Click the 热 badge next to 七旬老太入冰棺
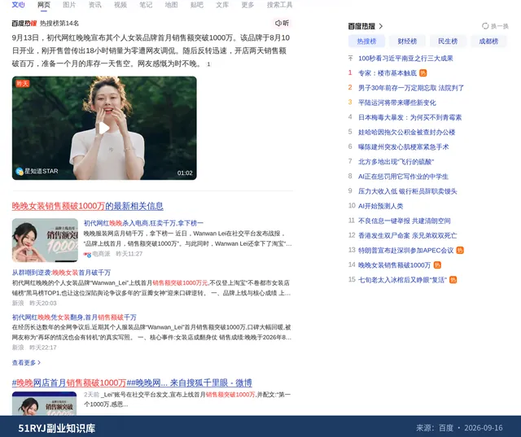Screen dimensions: 521x437 pos(453,280)
